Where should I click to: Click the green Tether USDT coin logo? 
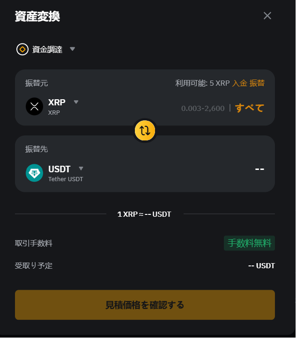click(x=34, y=172)
